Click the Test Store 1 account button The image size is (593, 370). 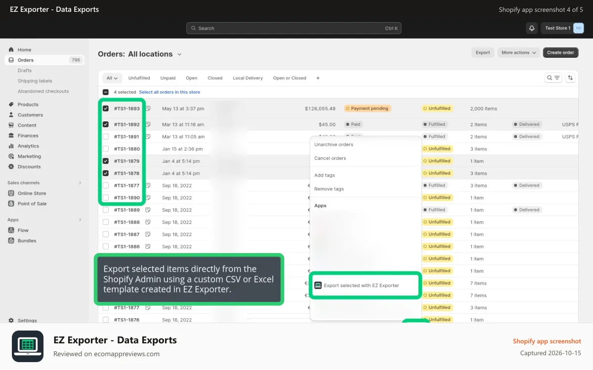tap(563, 28)
